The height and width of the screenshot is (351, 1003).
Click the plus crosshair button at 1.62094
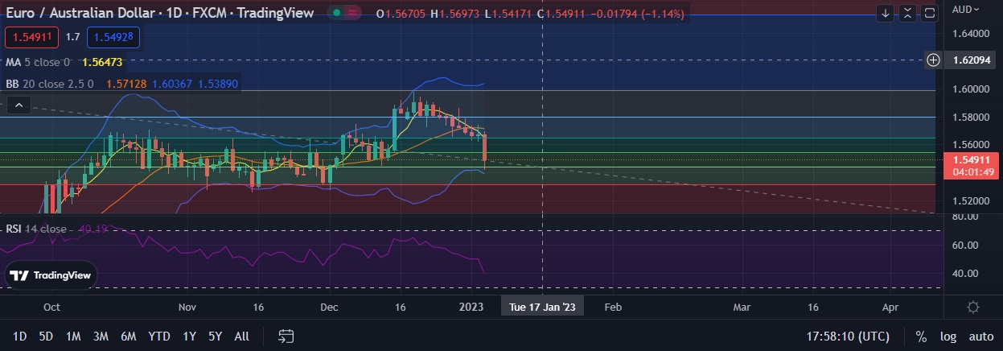(x=934, y=60)
